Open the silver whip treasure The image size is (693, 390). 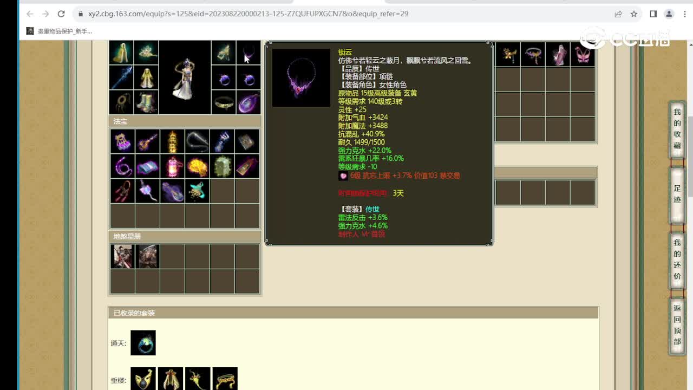[x=197, y=141]
